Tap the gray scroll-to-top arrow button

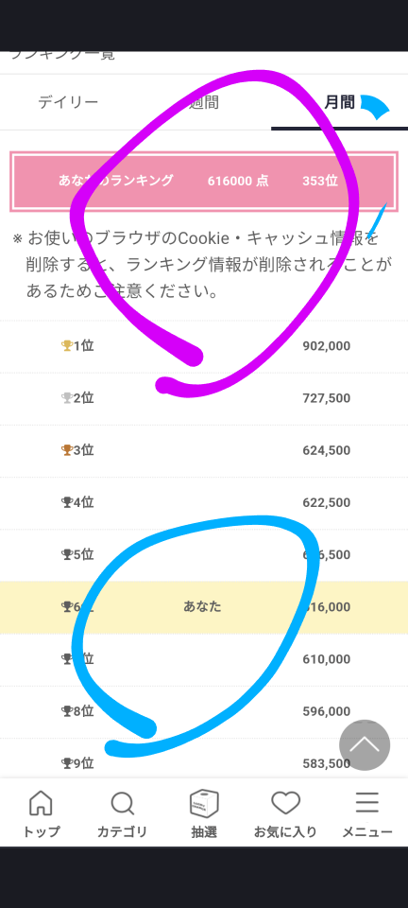point(365,745)
